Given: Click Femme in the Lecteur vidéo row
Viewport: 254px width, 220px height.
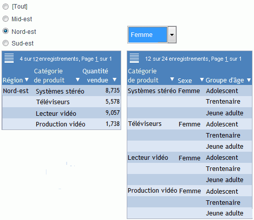Looking at the screenshot, I should [189, 158].
